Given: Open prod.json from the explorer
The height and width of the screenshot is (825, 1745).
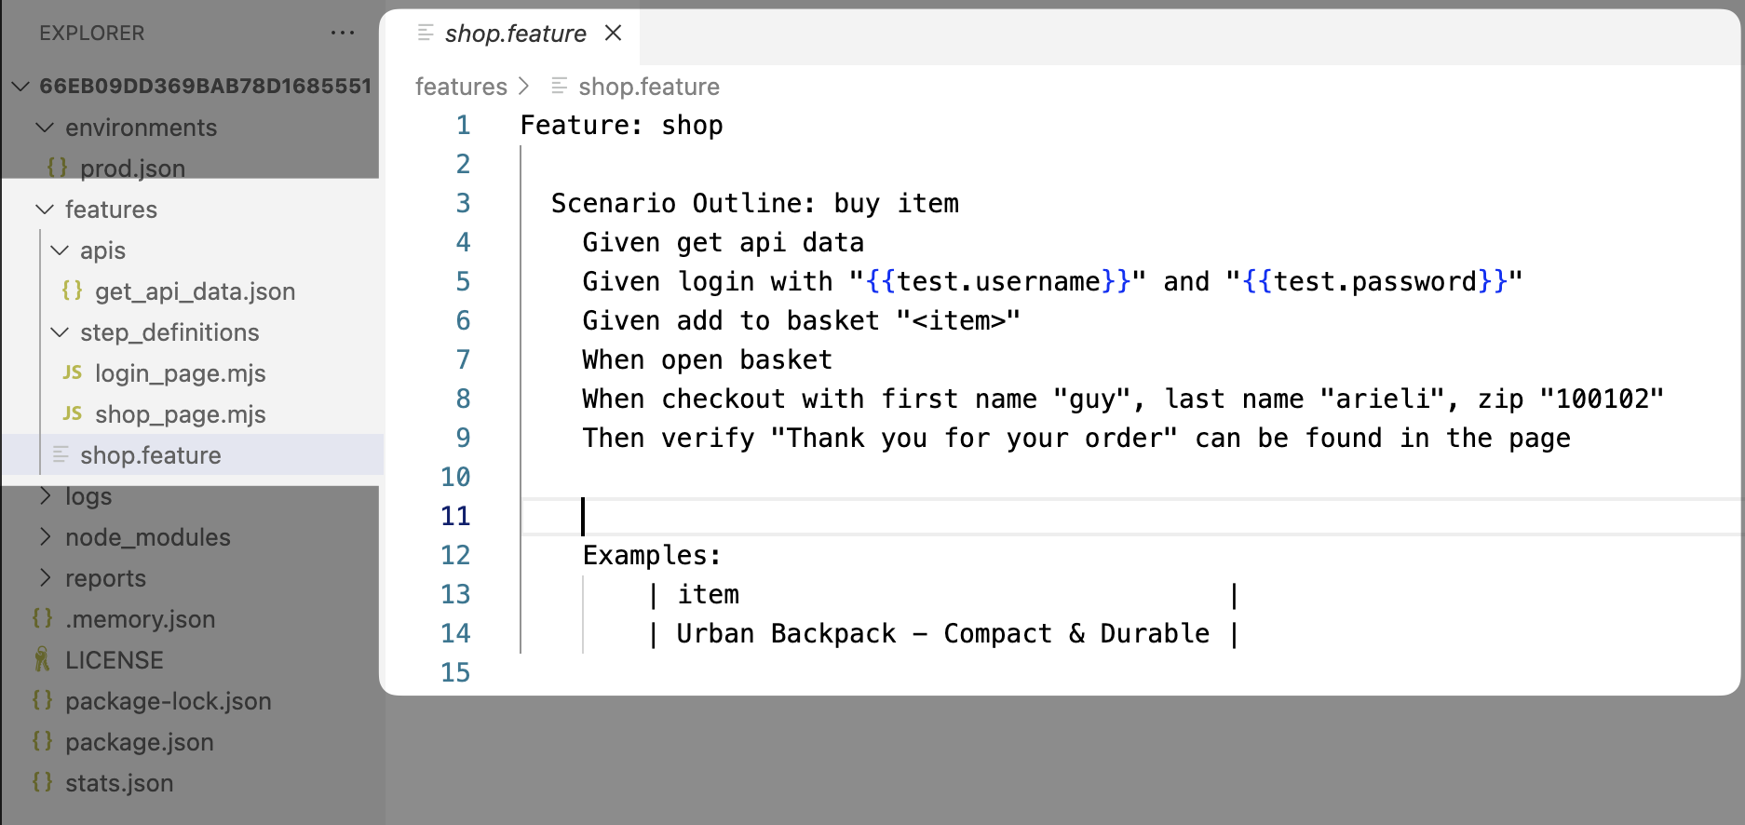Looking at the screenshot, I should click(x=132, y=168).
